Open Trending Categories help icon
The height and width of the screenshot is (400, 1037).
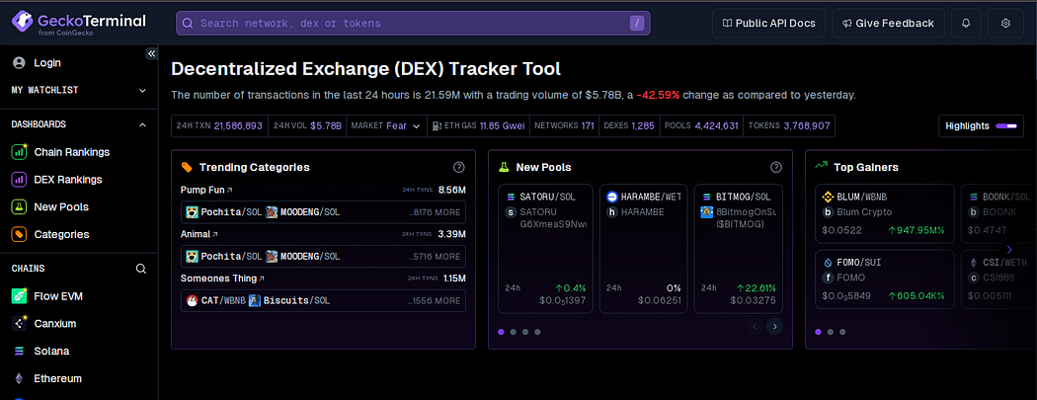[x=459, y=167]
